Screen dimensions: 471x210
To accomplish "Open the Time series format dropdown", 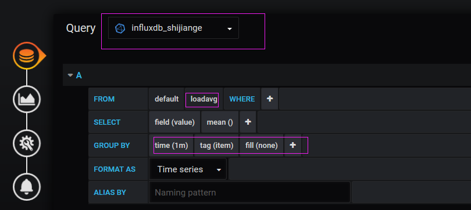I will 188,169.
